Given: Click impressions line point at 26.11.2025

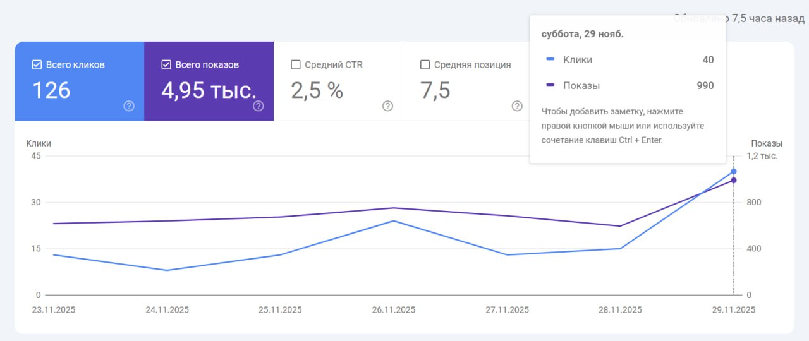Looking at the screenshot, I should pos(394,208).
